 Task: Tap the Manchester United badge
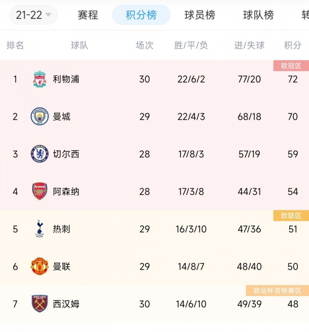[40, 266]
